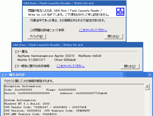Click the 'Flags: 0x00000000' value

click(61, 90)
